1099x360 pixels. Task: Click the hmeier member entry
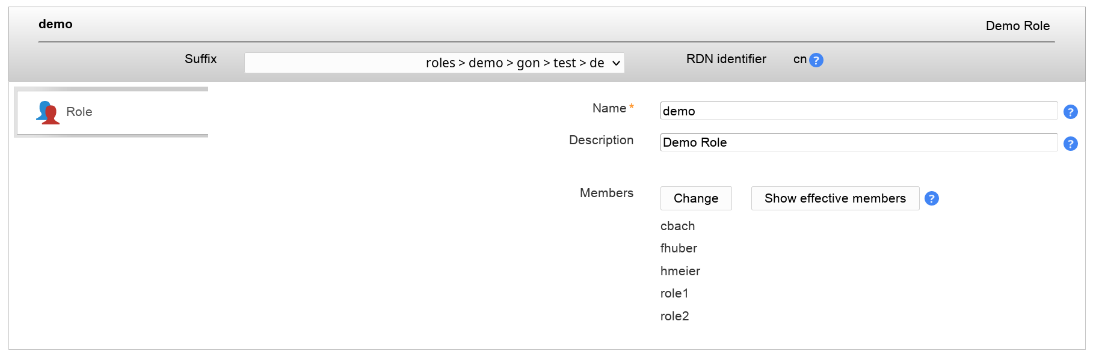point(680,271)
